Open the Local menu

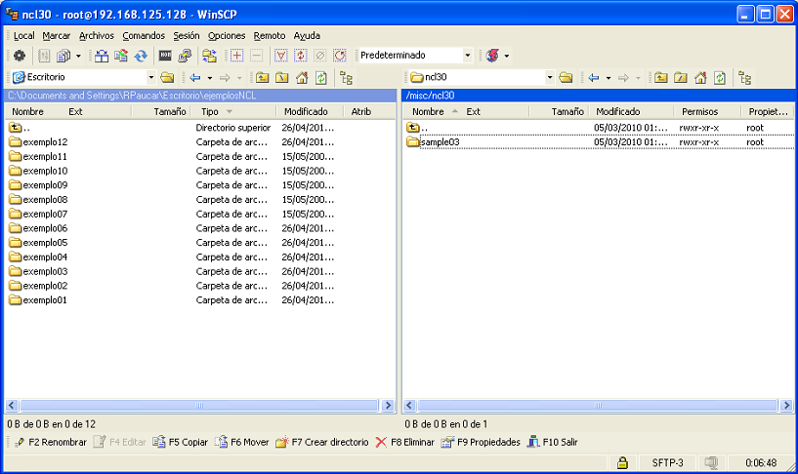tap(23, 35)
